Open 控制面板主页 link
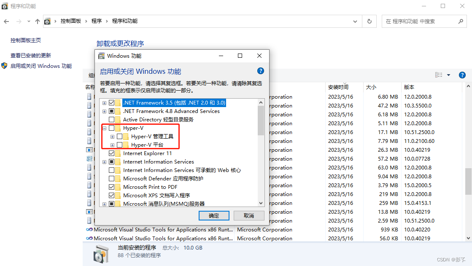This screenshot has height=266, width=472. point(26,40)
